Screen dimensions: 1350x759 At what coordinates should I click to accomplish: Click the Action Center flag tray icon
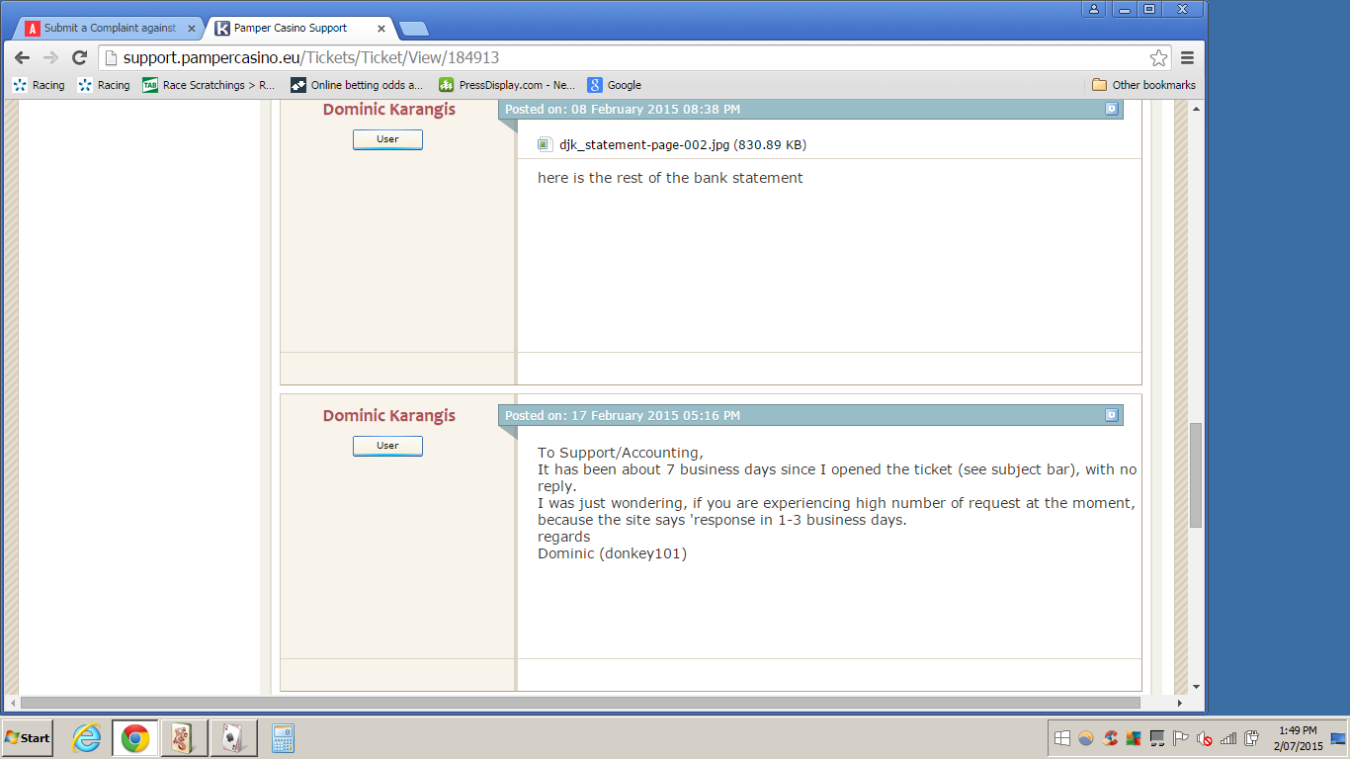1180,738
